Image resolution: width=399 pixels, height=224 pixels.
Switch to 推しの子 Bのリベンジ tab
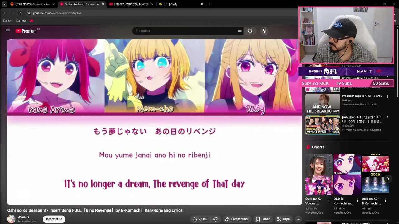[131, 4]
